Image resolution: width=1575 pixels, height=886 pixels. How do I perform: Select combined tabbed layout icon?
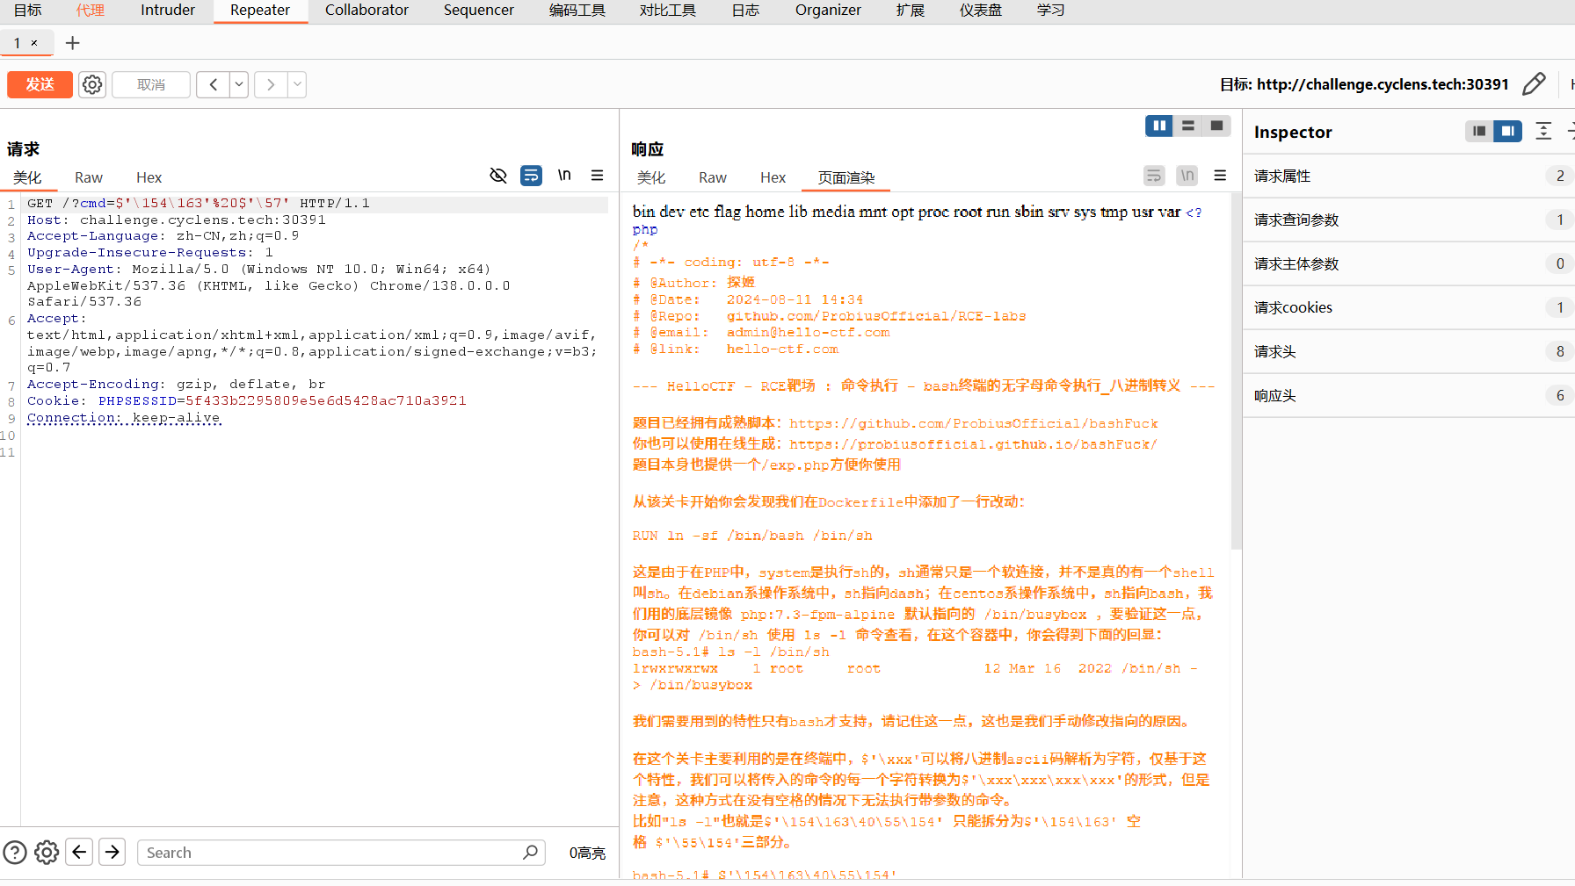click(x=1216, y=126)
